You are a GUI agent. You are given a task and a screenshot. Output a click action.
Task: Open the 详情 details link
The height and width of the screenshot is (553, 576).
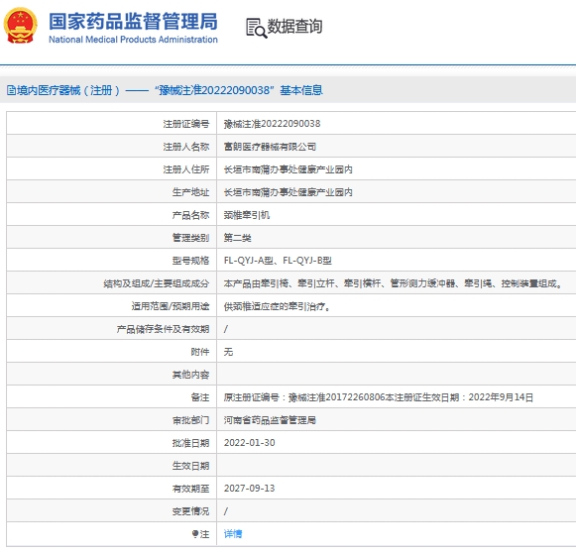tap(233, 534)
